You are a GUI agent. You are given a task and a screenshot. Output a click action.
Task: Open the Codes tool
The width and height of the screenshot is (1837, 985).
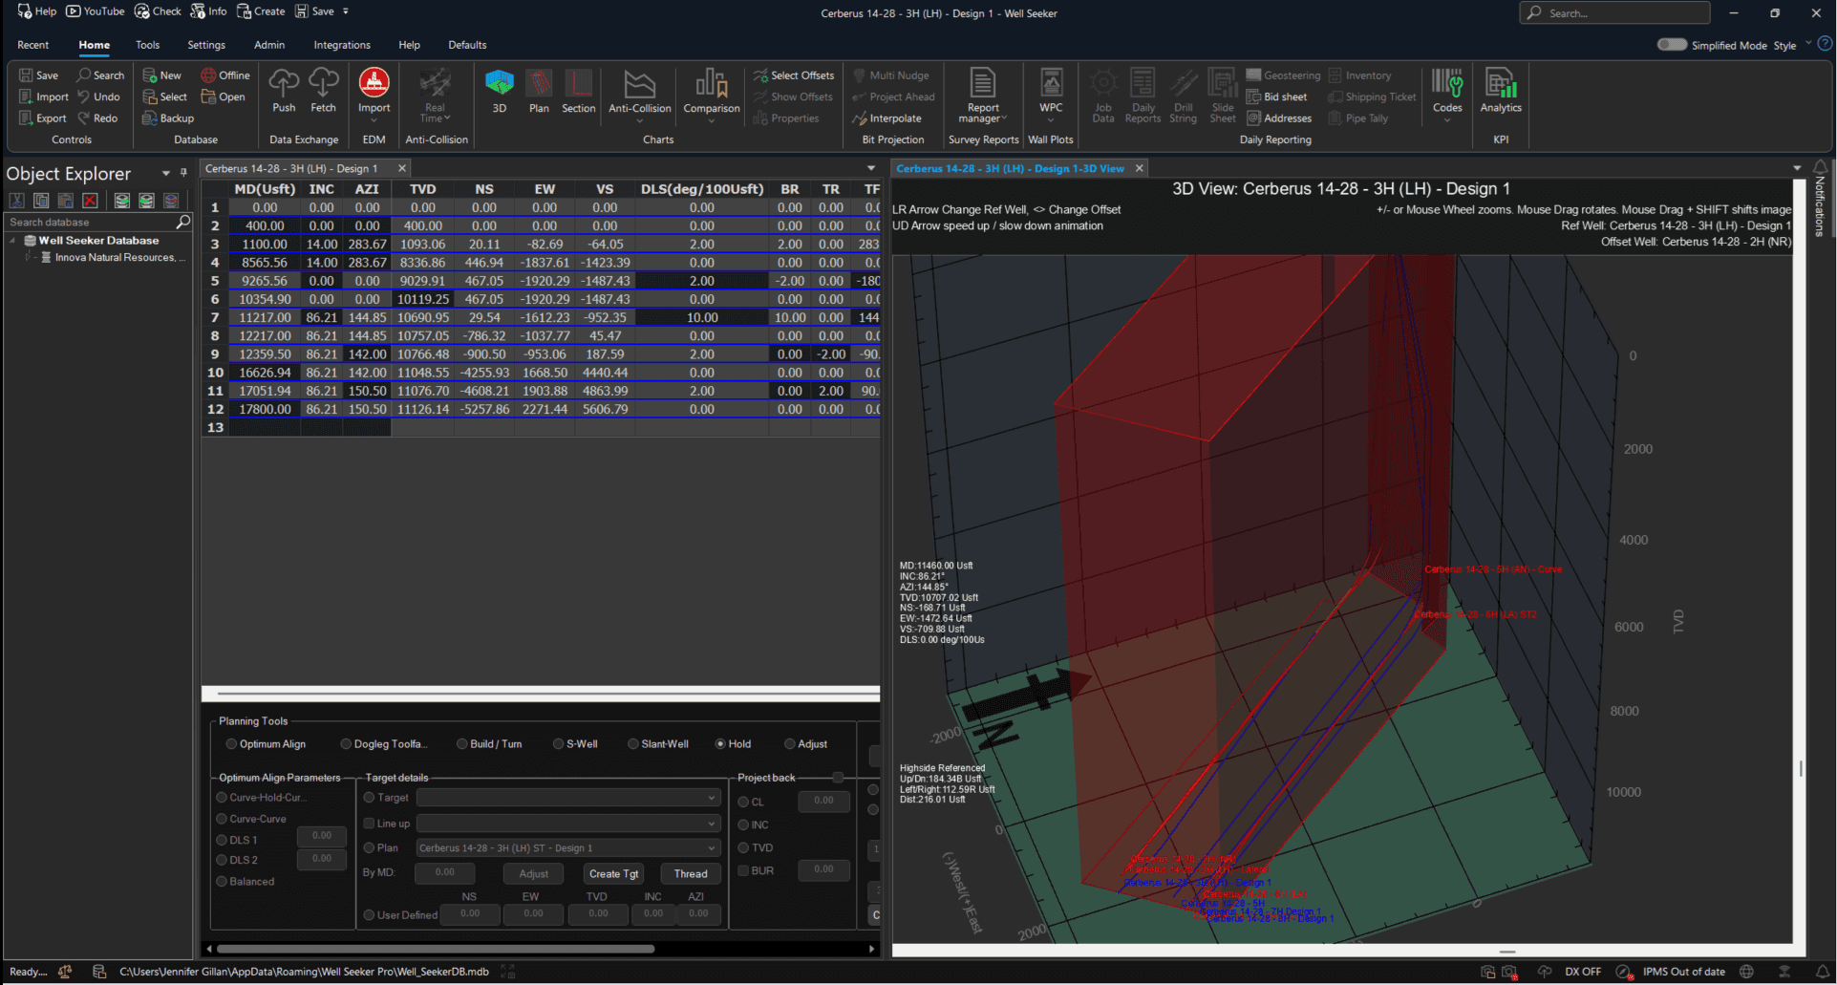click(x=1447, y=96)
